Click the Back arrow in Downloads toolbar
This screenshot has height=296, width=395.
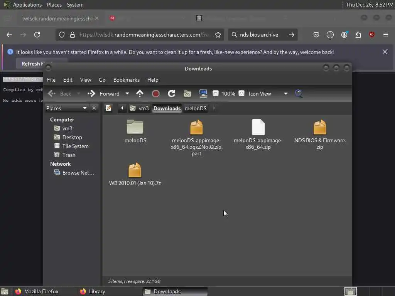(x=52, y=94)
